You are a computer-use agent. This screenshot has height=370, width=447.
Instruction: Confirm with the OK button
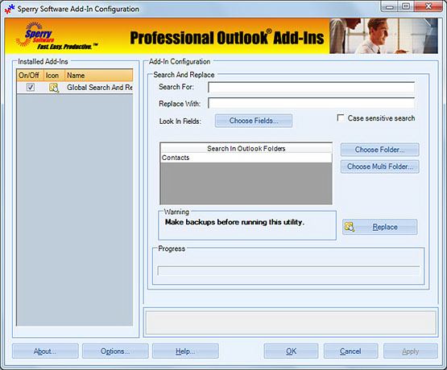(x=291, y=351)
